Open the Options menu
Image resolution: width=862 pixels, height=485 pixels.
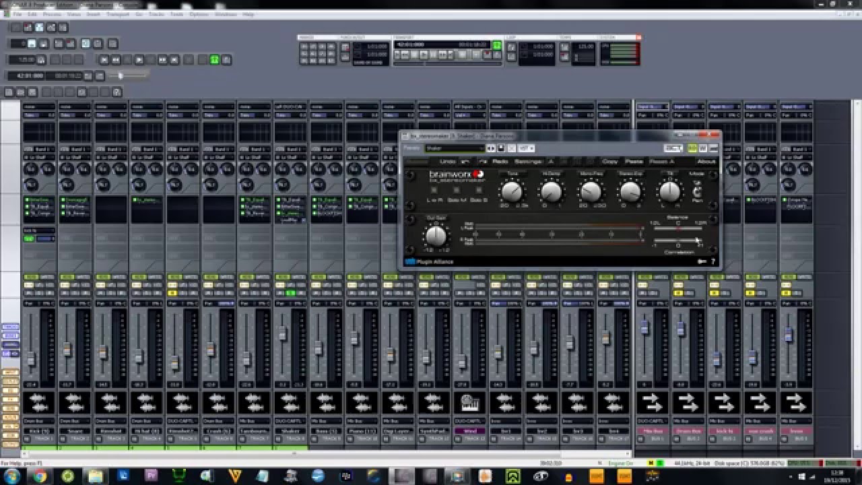[199, 14]
